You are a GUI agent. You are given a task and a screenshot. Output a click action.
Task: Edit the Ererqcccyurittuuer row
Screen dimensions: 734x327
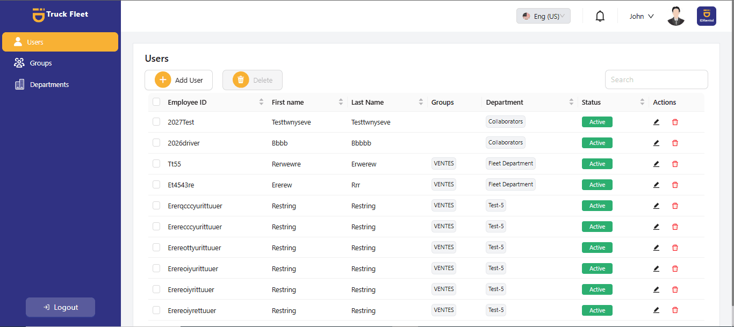pyautogui.click(x=656, y=206)
